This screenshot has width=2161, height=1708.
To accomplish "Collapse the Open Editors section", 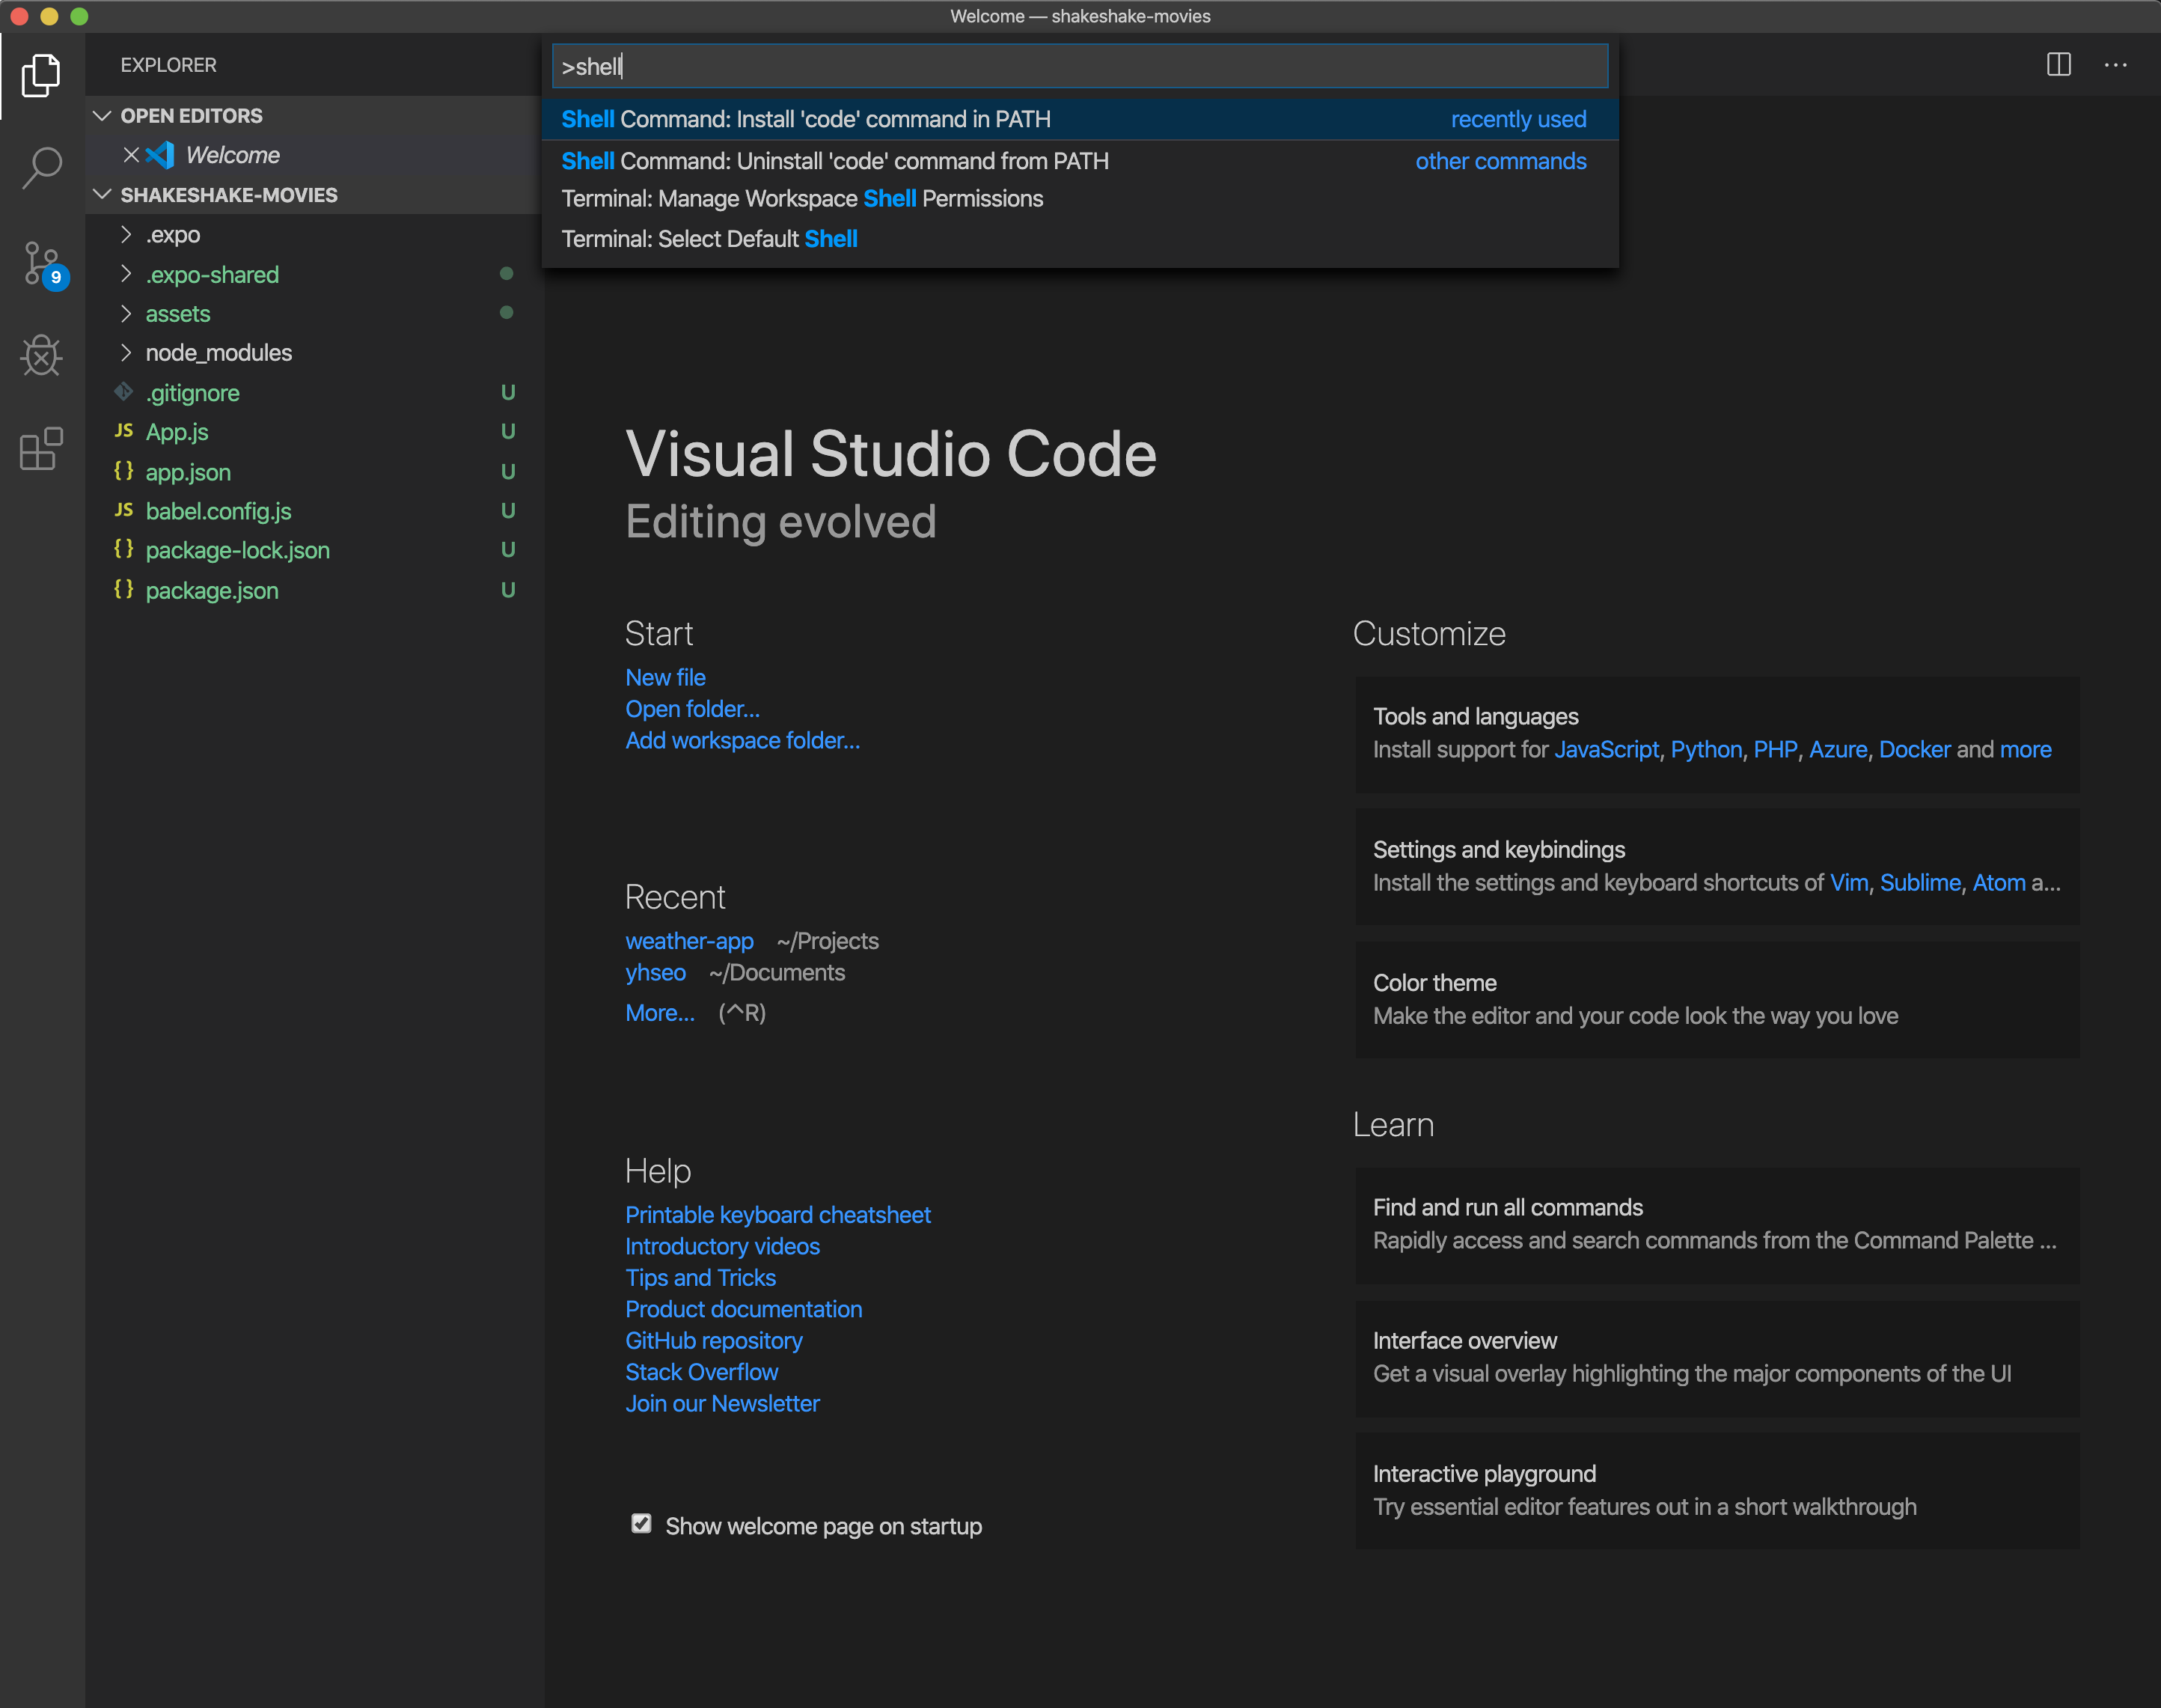I will click(x=102, y=116).
